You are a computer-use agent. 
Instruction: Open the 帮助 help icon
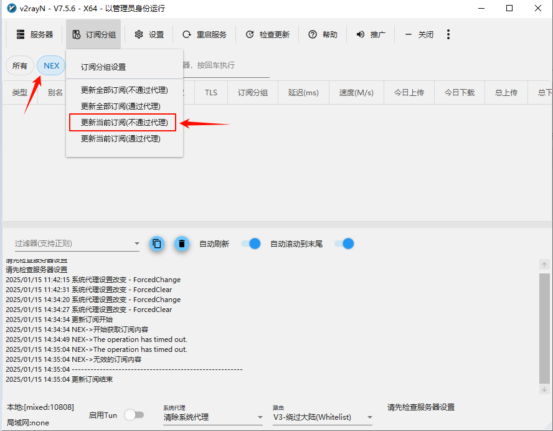coord(313,34)
